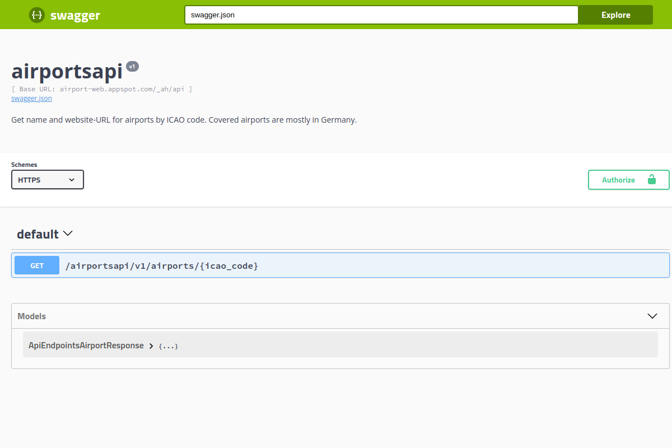Expand the ApiEndpointsAirportResponse model

tap(151, 346)
